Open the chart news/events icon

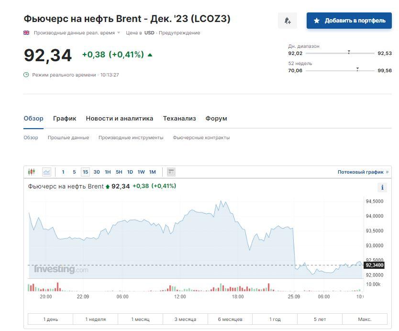pyautogui.click(x=171, y=172)
